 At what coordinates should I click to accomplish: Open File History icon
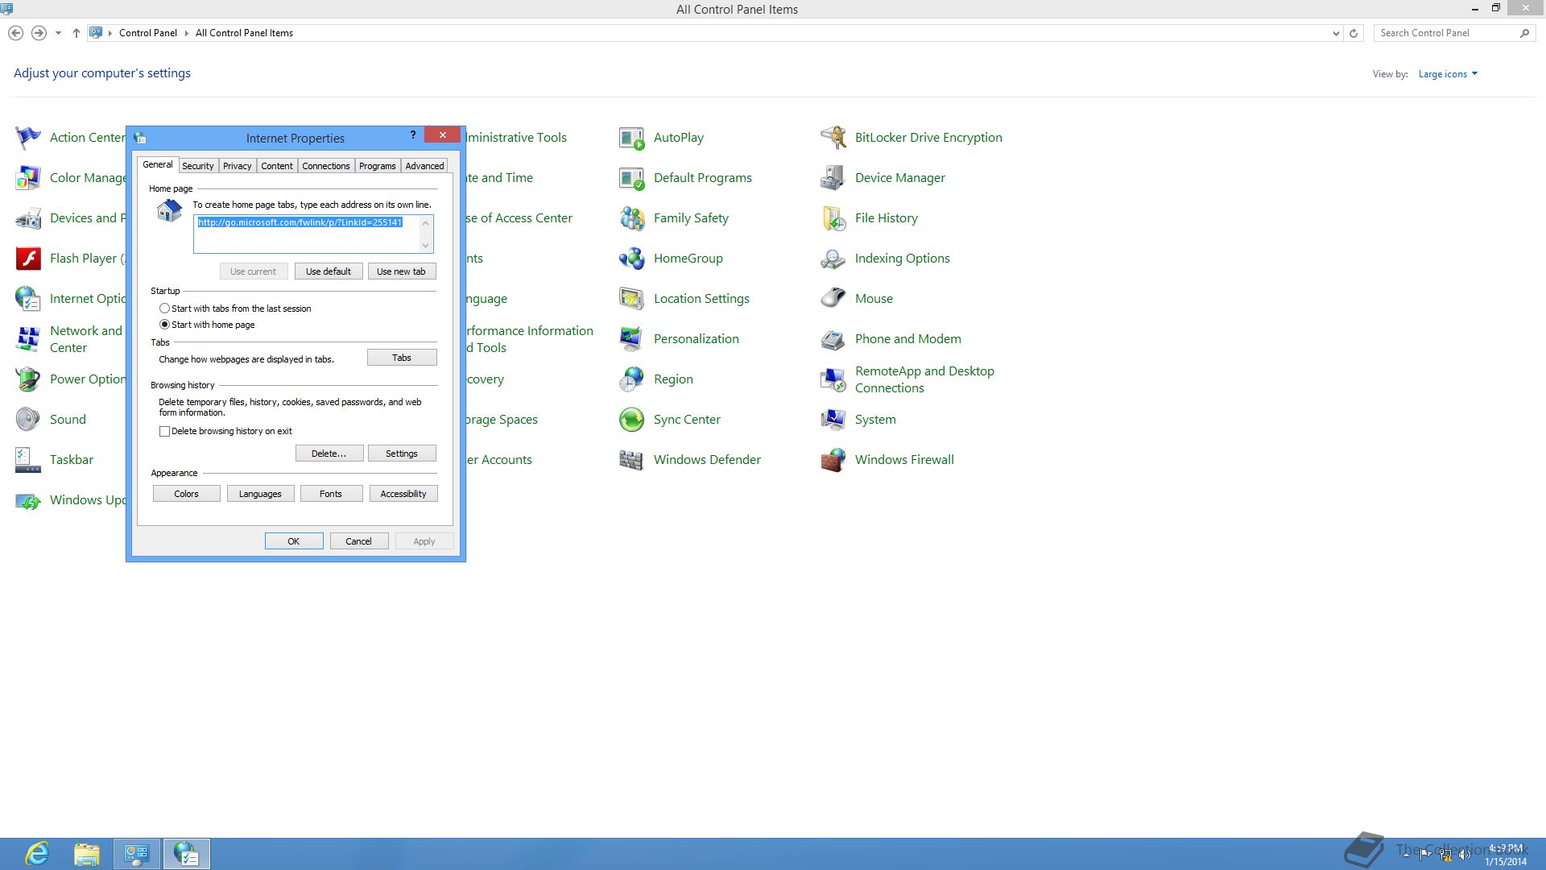click(833, 218)
